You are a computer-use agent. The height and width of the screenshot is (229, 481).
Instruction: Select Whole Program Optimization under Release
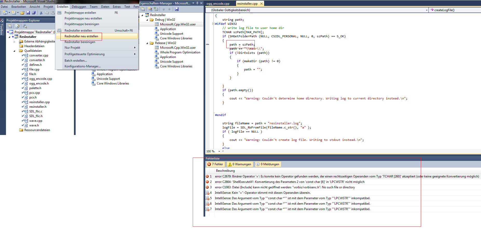pyautogui.click(x=180, y=52)
